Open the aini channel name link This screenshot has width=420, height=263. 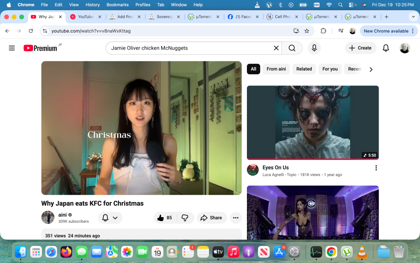click(62, 215)
